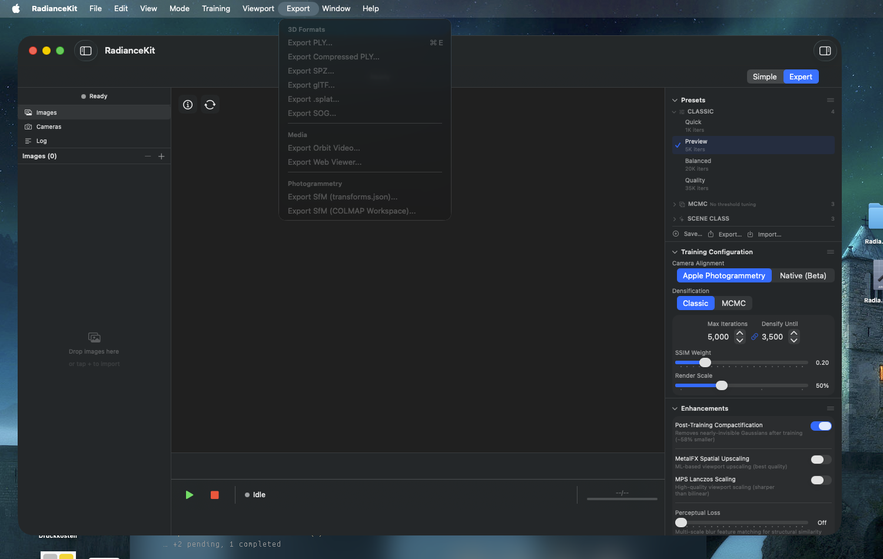
Task: Click the Render Scale slider handle
Action: [722, 385]
